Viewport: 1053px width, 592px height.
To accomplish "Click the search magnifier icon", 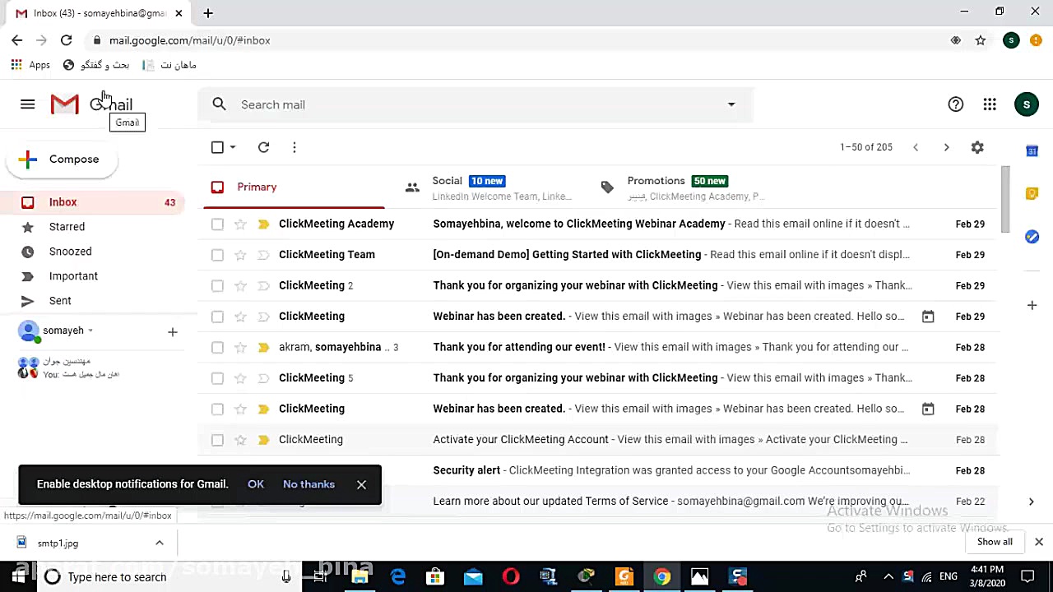I will click(x=219, y=104).
